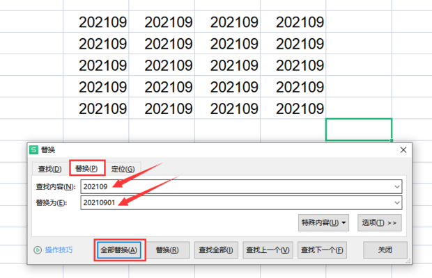
Task: Click 查找上一个(V) button
Action: [267, 250]
